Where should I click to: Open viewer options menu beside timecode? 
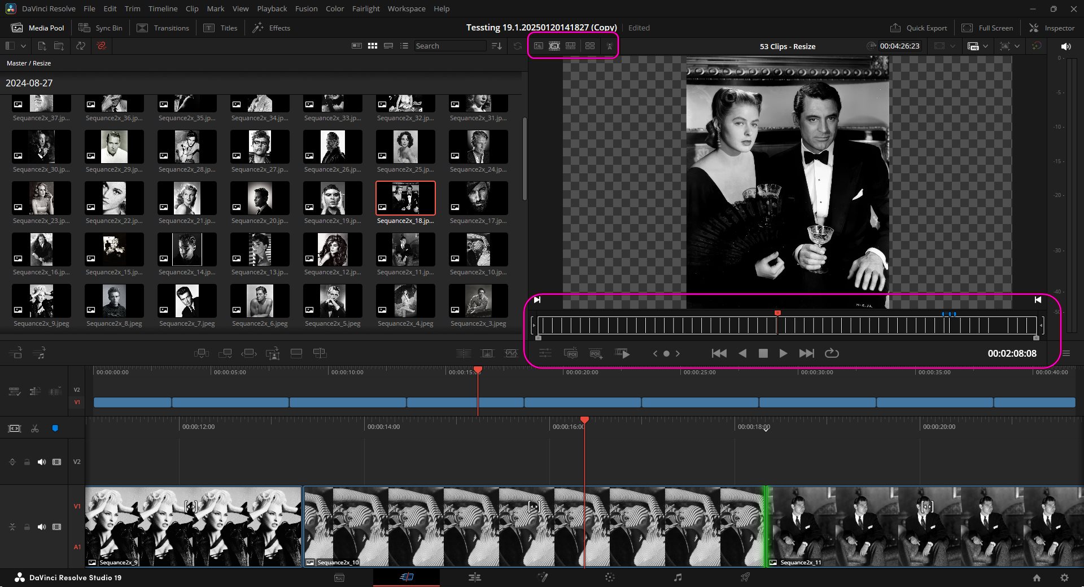point(1066,353)
